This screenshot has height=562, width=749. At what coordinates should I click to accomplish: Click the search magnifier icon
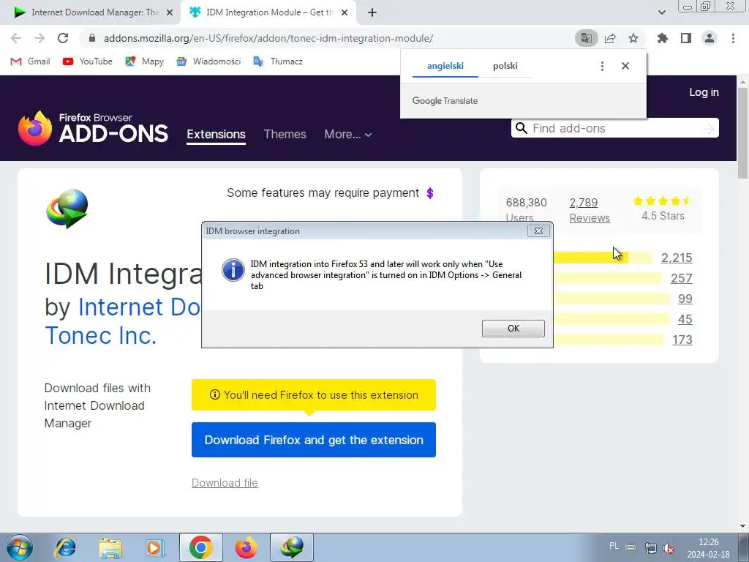coord(522,128)
